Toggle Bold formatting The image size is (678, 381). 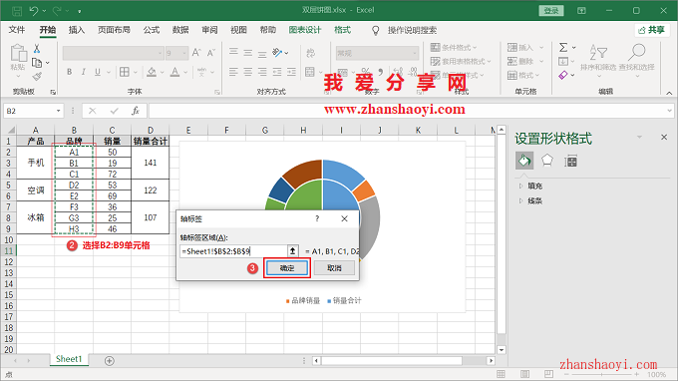tap(69, 72)
